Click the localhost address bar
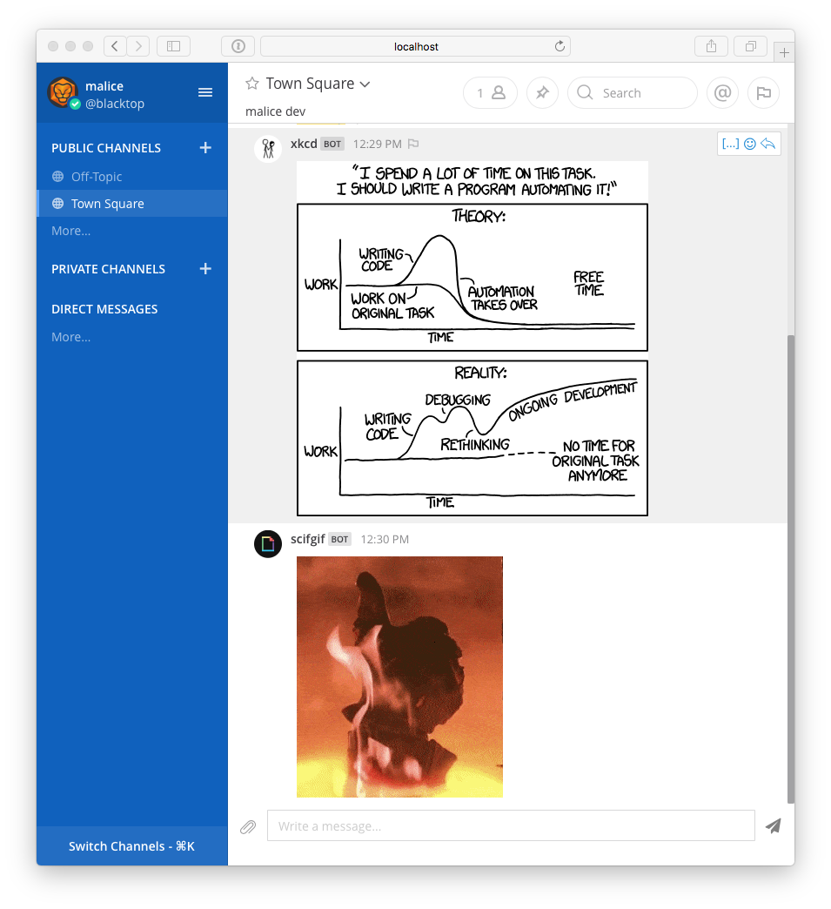Viewport: 831px width, 909px height. (416, 46)
